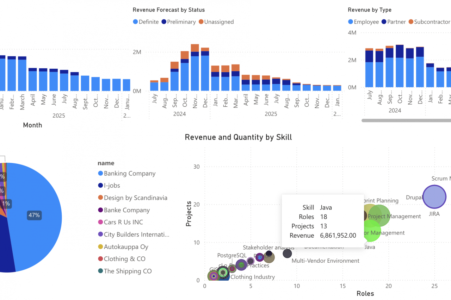Click the Definite legend marker

coord(135,22)
